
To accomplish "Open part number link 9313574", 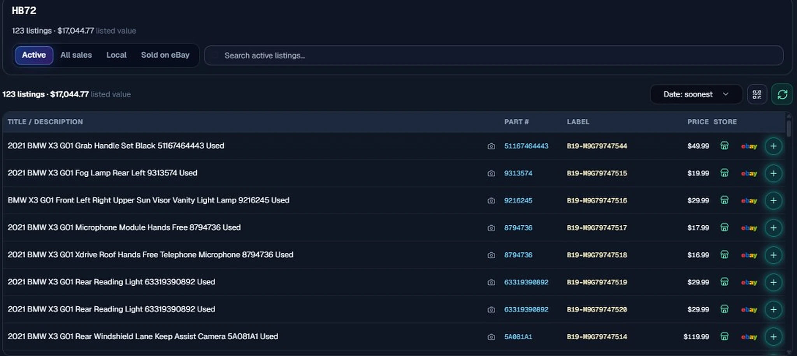I will (x=518, y=173).
